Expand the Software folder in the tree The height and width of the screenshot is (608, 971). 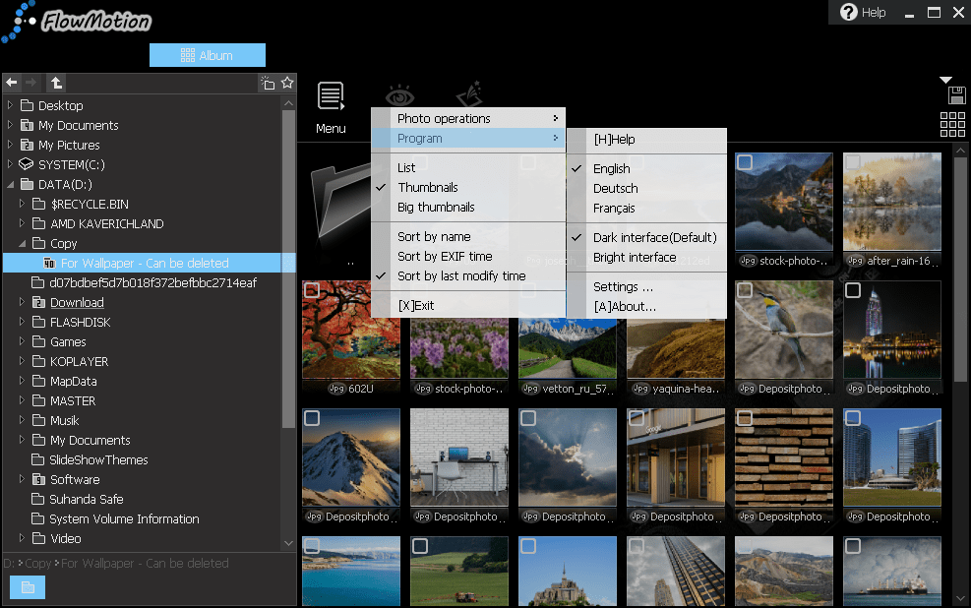(x=23, y=479)
